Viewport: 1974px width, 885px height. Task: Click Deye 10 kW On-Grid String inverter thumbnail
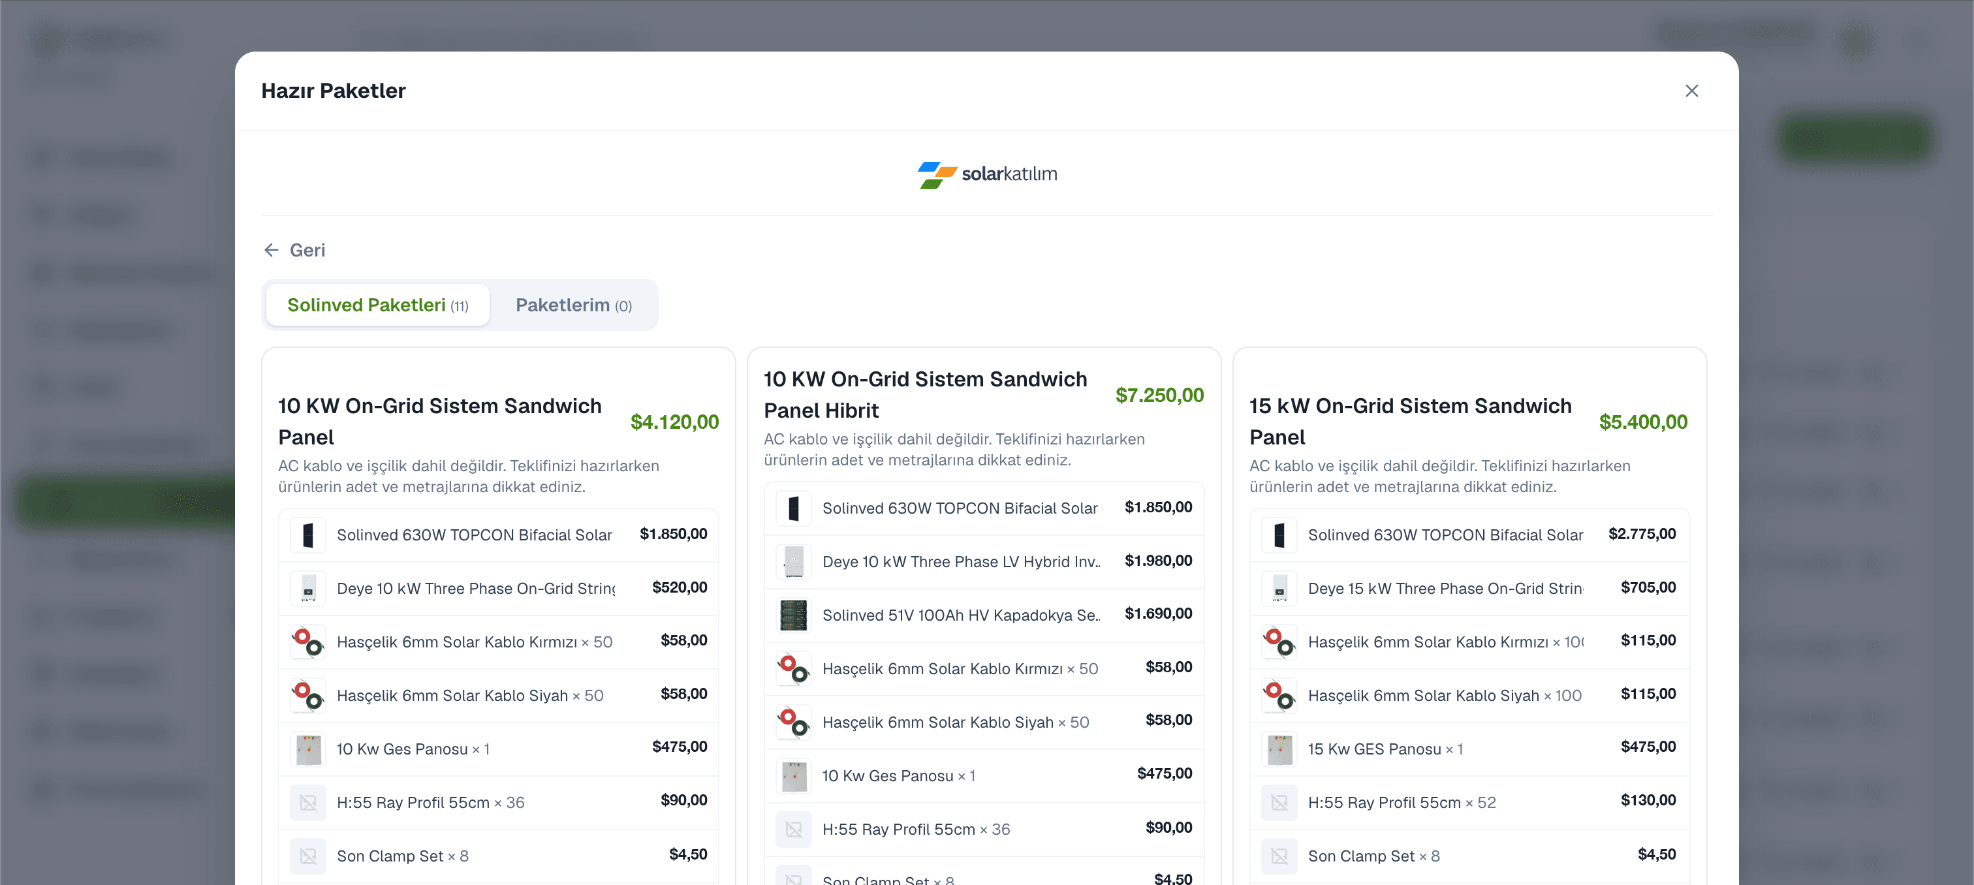(308, 589)
